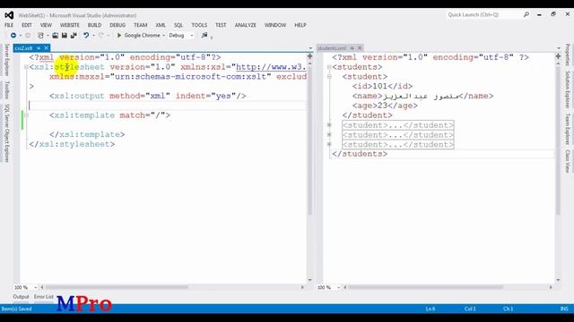Follow the http://www.w3. namespace link

271,67
